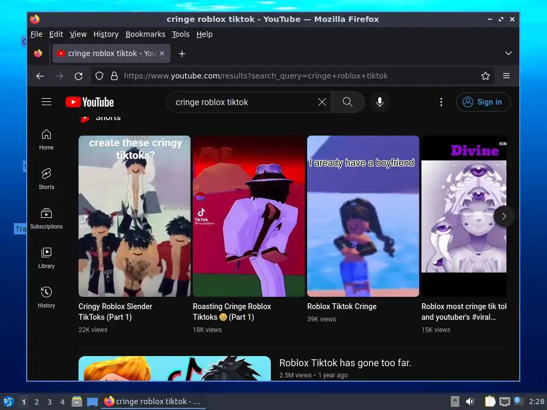Play the 'create these cringy tiktoks' thumbnail
Viewport: 547px width, 410px height.
tap(134, 216)
